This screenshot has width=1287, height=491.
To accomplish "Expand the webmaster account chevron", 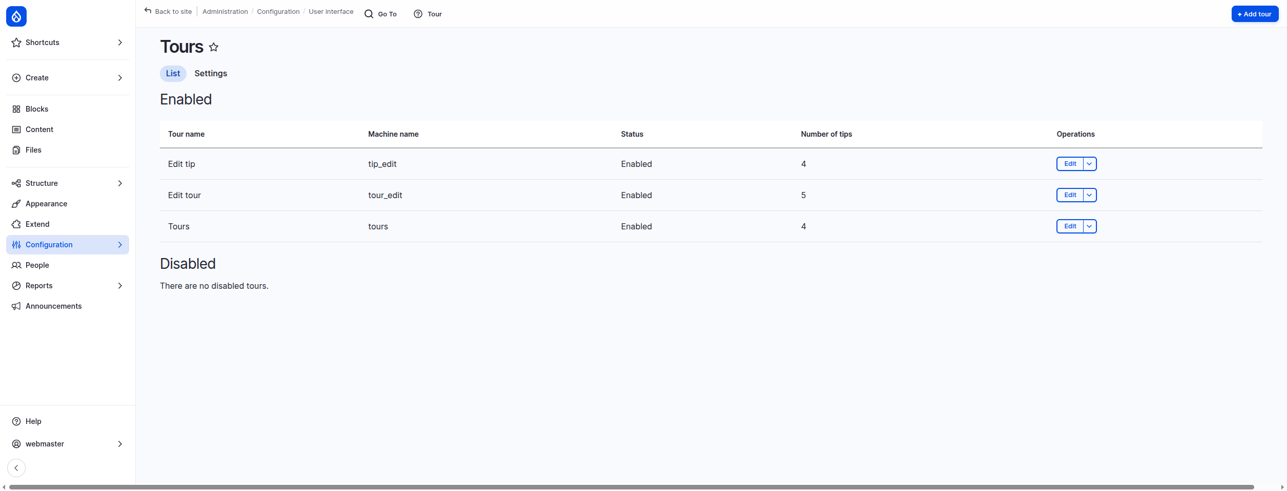I will (120, 444).
